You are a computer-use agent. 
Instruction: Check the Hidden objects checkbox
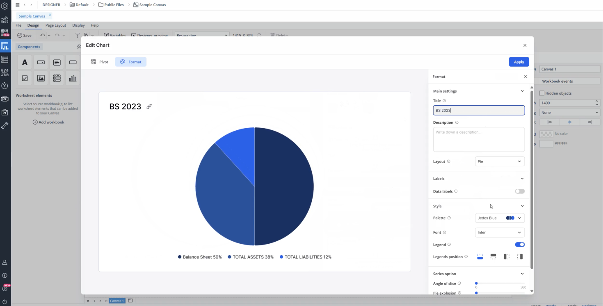[x=542, y=93]
